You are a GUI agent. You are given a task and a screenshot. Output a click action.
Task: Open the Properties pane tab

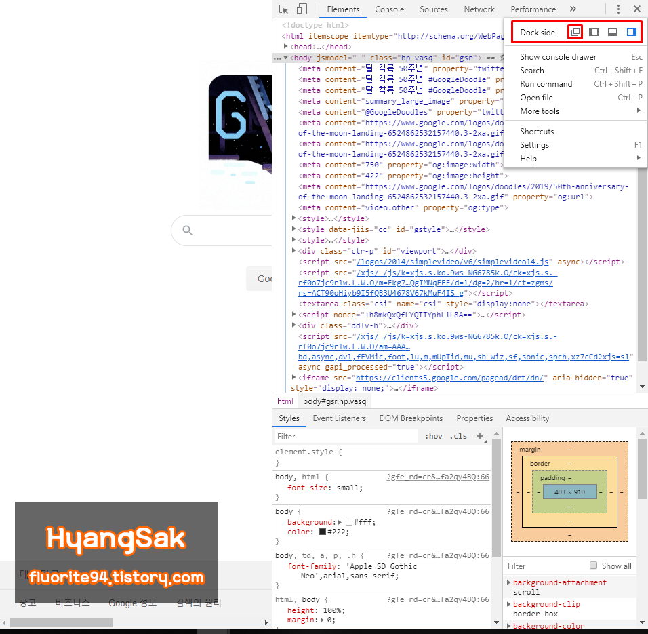(474, 418)
